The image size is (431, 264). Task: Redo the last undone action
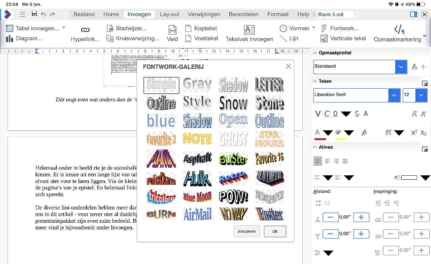coord(52,14)
